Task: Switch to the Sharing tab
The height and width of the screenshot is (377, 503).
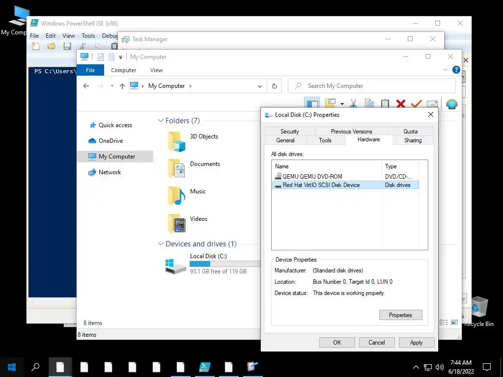Action: (x=413, y=140)
